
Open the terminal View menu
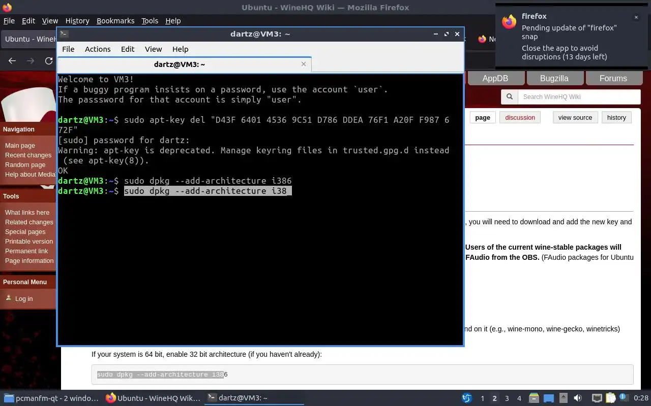pyautogui.click(x=153, y=49)
